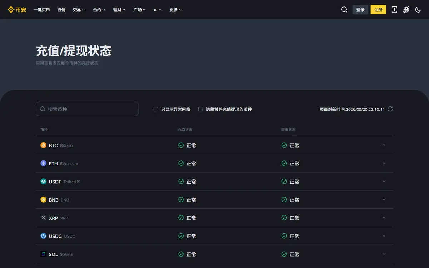The height and width of the screenshot is (268, 429).
Task: Click the ETH ticker text
Action: tap(53, 164)
